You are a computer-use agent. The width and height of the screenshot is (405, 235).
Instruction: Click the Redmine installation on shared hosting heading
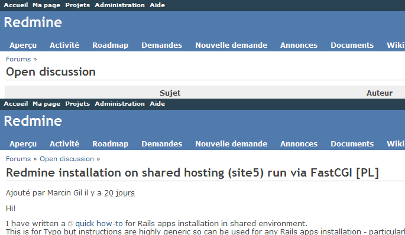click(x=192, y=172)
